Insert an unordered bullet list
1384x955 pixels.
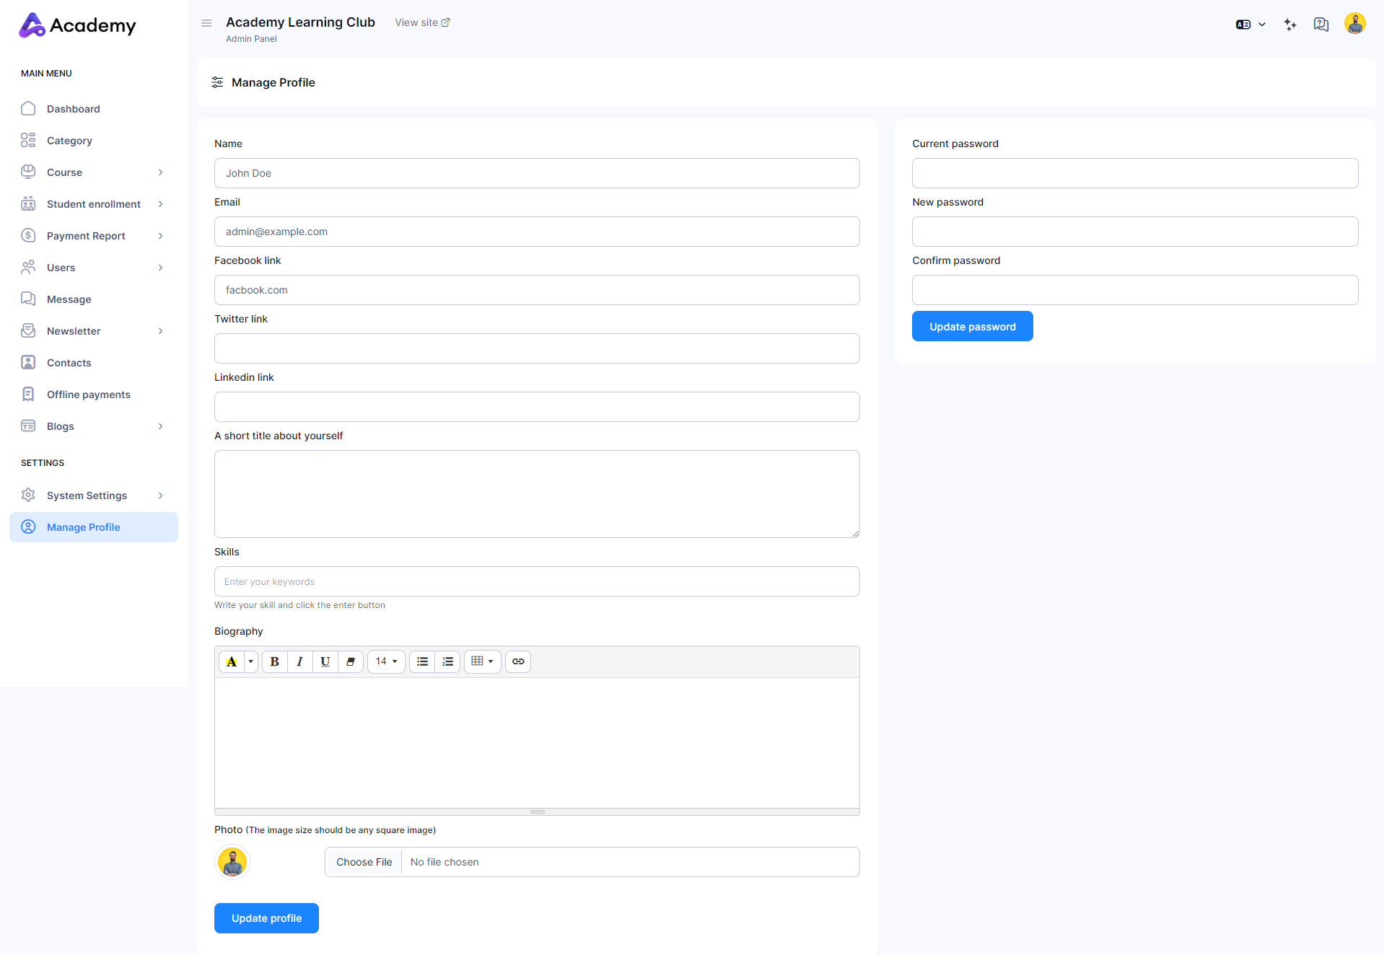(x=422, y=661)
